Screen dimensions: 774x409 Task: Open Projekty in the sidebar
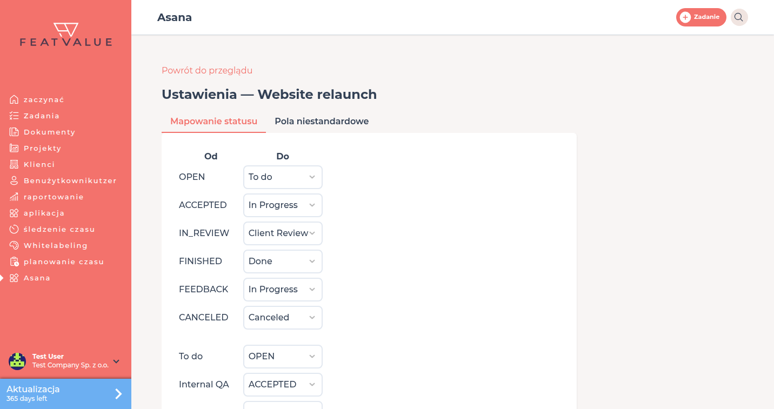43,148
